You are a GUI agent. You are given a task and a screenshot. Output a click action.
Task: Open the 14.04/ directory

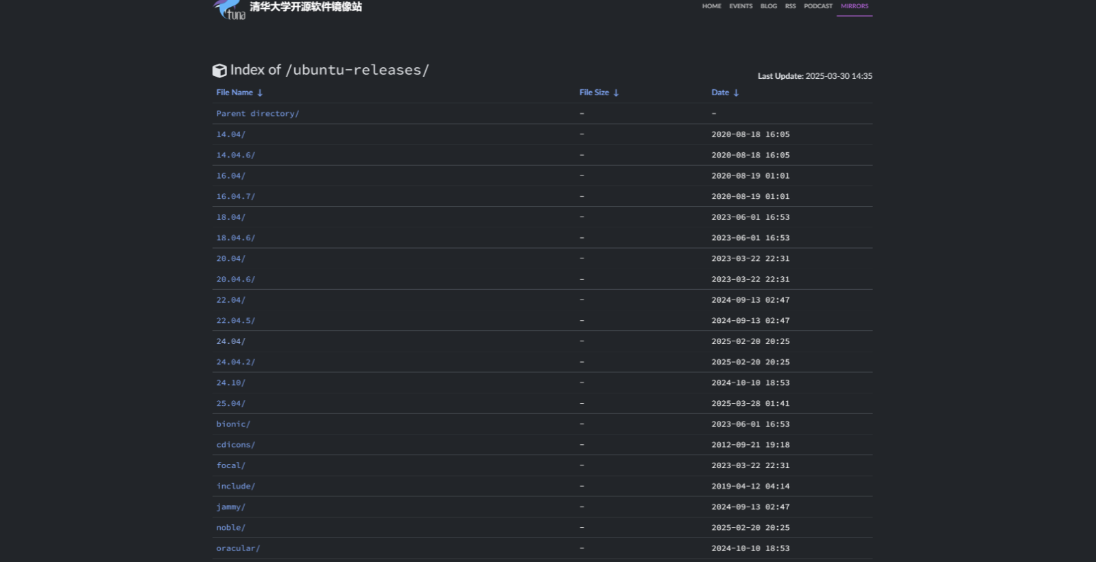230,134
